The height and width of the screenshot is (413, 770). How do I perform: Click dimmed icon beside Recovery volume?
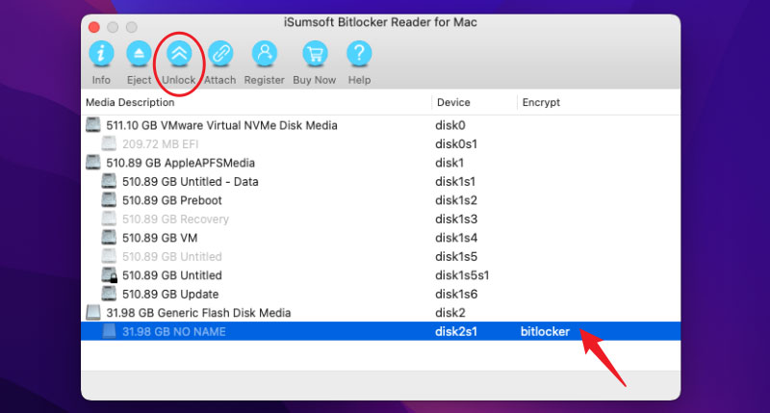point(109,219)
